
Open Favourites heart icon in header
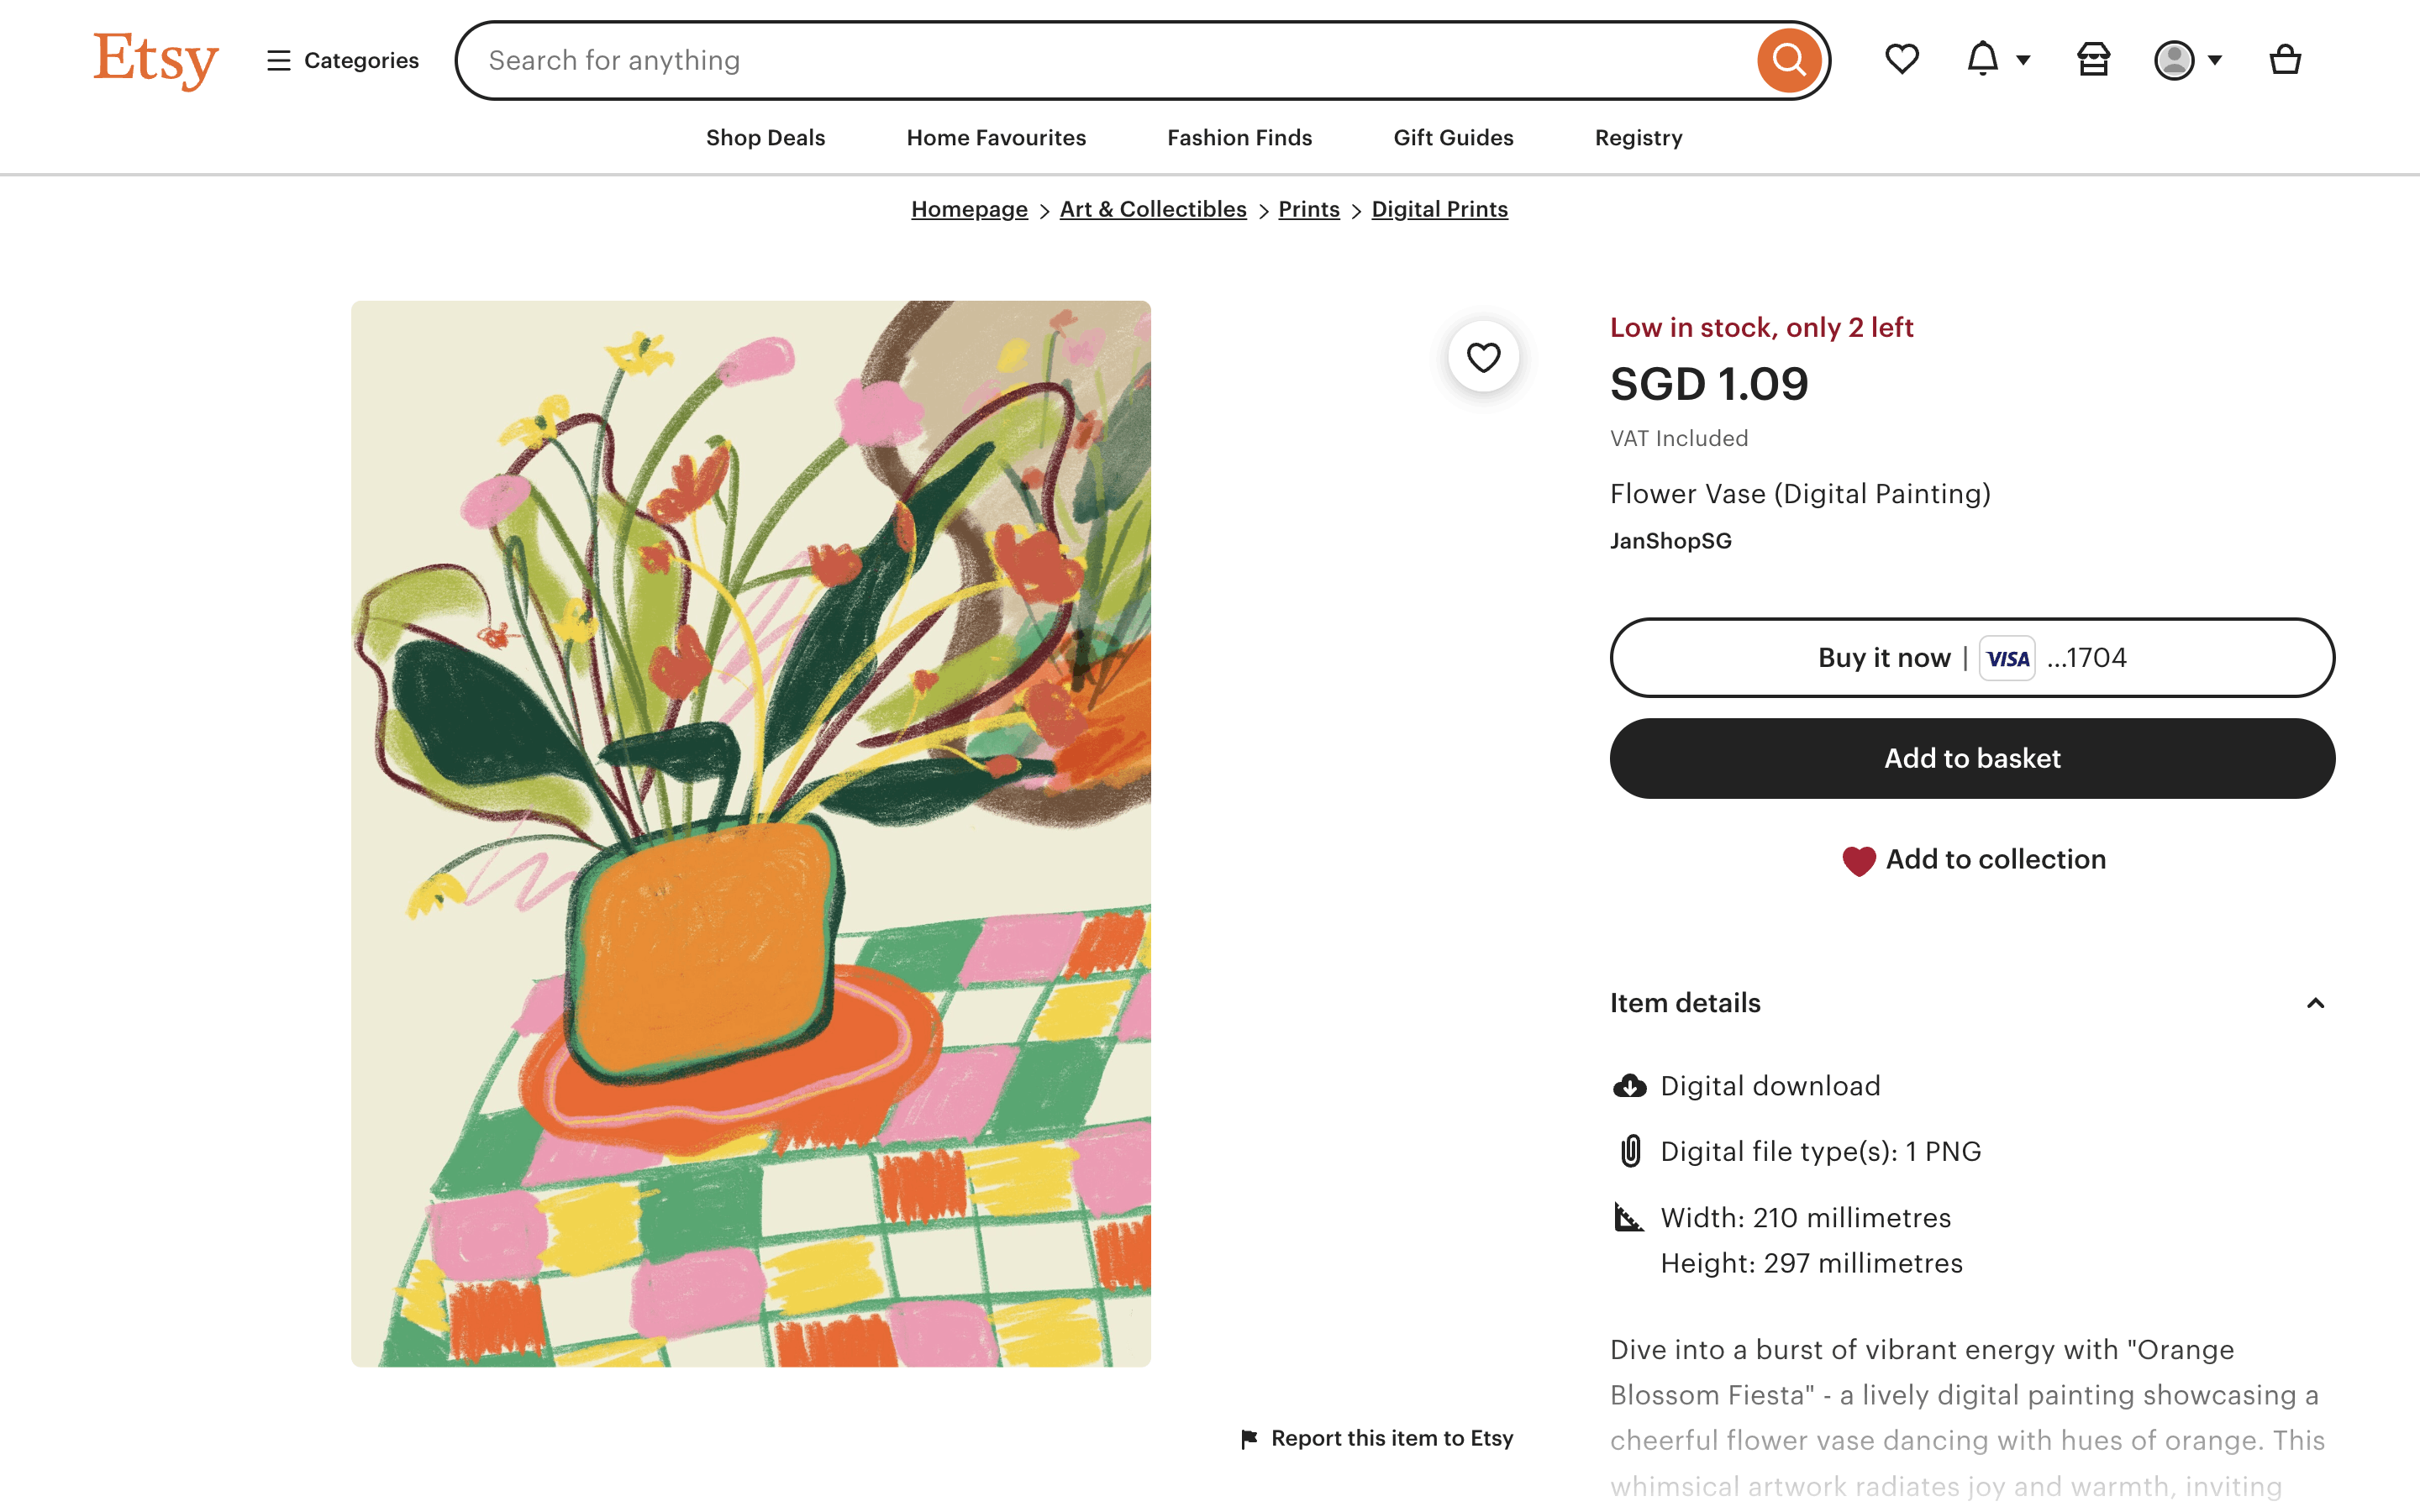pos(1901,60)
